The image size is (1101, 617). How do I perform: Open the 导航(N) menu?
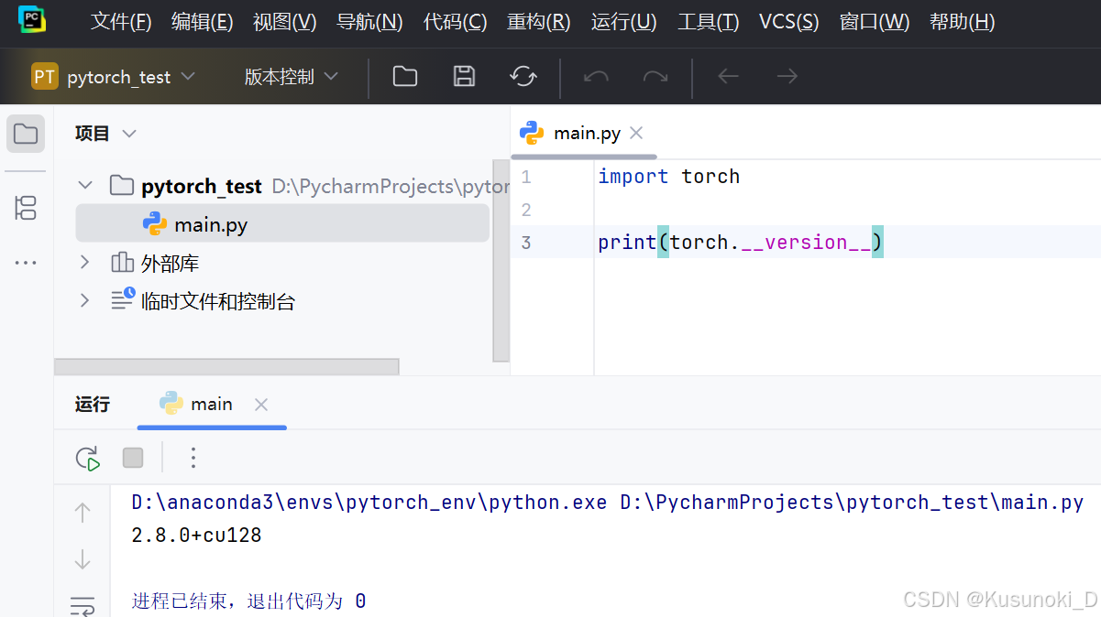tap(369, 22)
